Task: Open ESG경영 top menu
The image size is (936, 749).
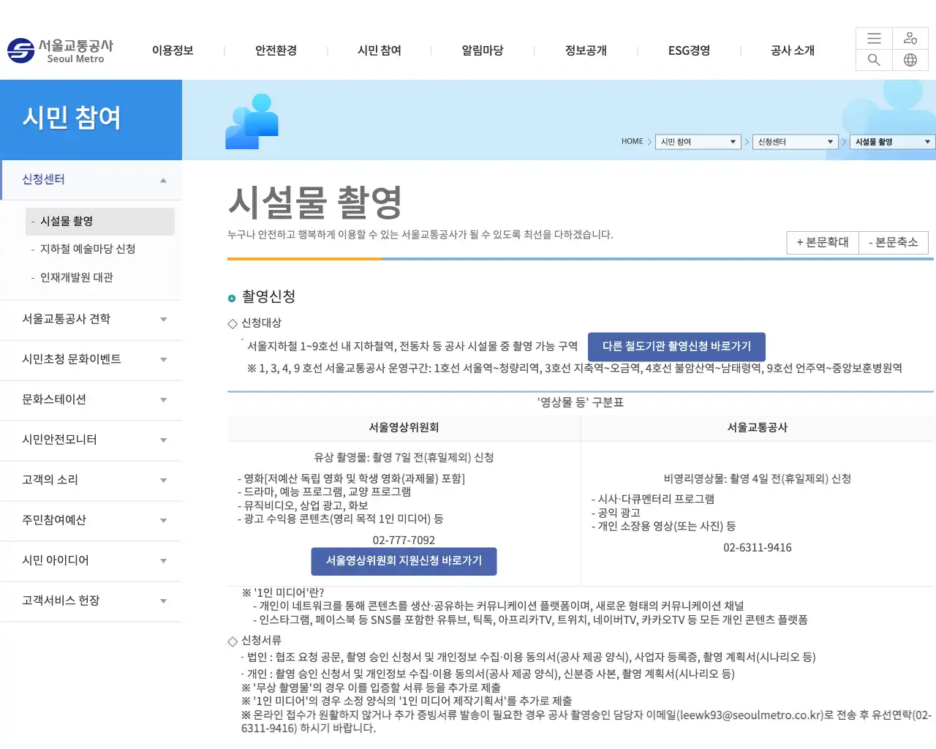Action: tap(689, 50)
